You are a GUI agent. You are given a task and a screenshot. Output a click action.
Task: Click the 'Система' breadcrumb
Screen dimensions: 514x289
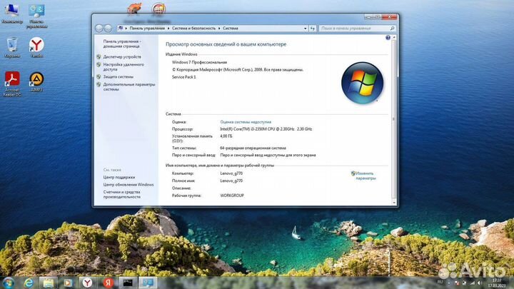[x=231, y=29]
